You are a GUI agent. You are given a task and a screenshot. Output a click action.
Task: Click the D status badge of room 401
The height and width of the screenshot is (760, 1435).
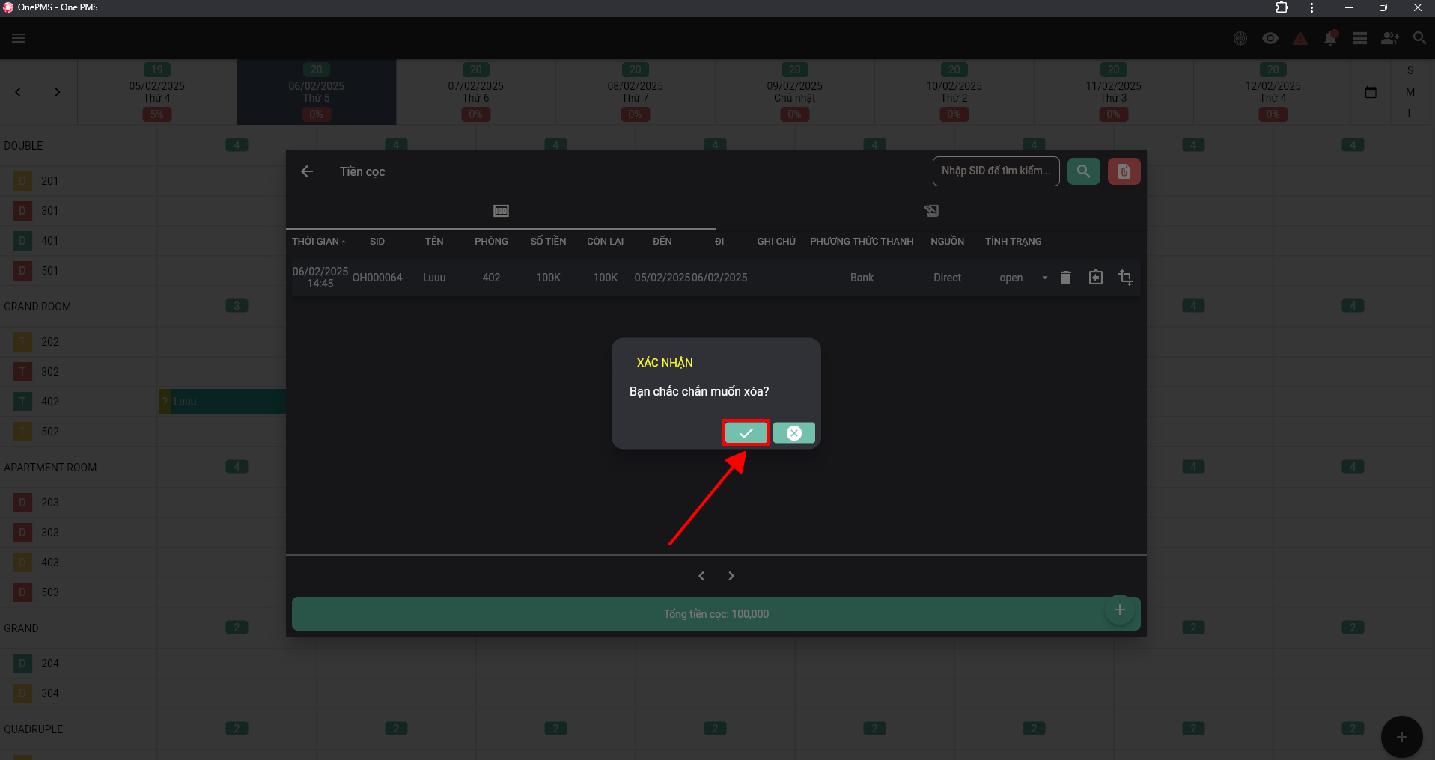[22, 241]
